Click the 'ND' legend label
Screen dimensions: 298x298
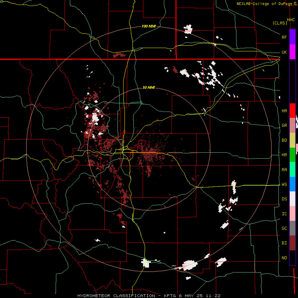point(284,258)
